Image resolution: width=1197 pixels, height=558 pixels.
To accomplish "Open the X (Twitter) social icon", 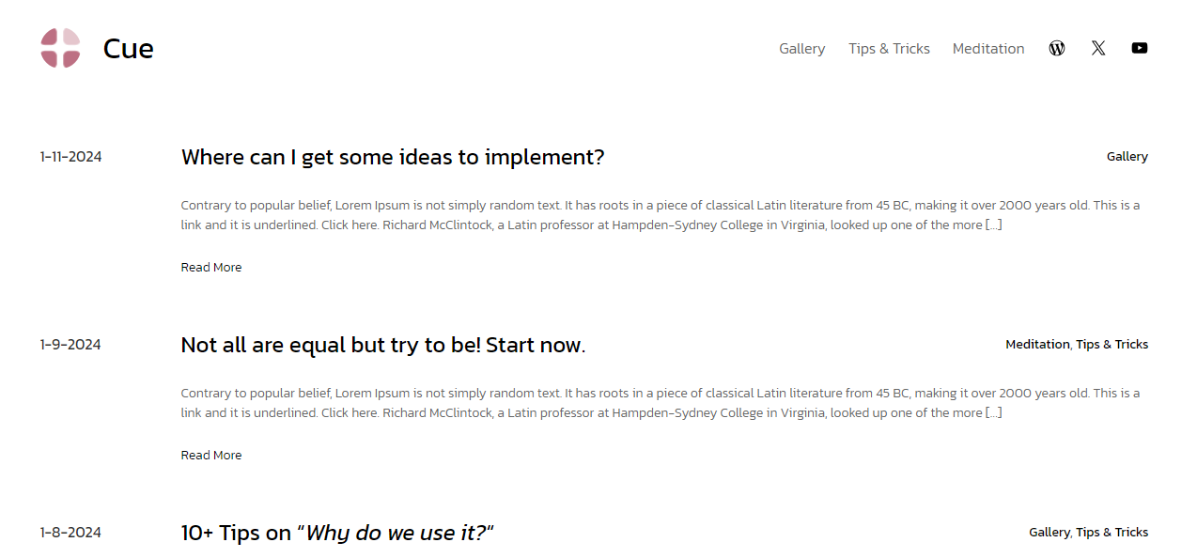I will [1098, 48].
